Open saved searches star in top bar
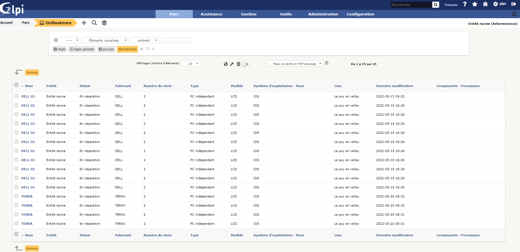This screenshot has height=252, width=520. [x=475, y=4]
